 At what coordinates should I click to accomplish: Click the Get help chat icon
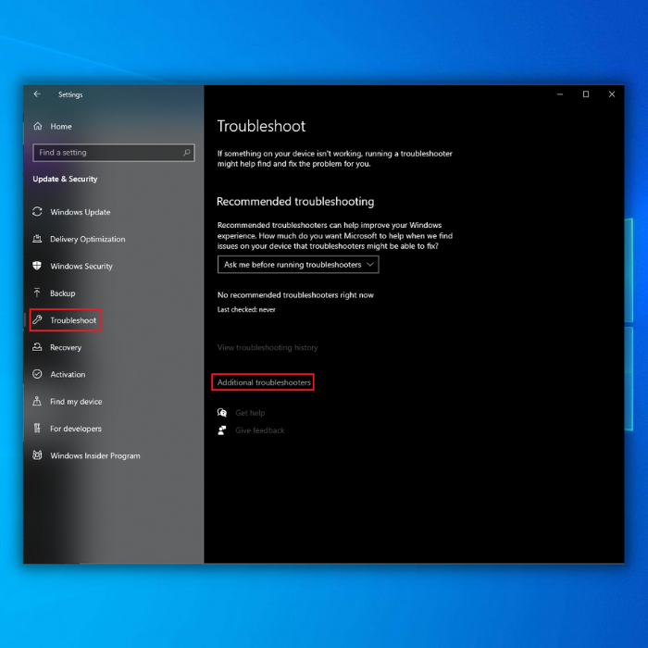click(x=222, y=413)
